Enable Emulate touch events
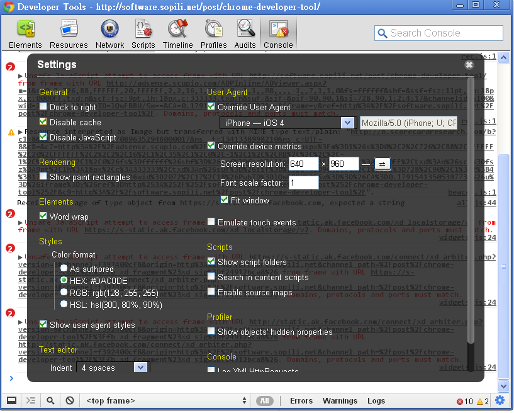 (211, 222)
